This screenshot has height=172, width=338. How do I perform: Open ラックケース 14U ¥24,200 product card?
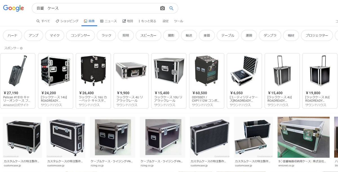point(55,81)
